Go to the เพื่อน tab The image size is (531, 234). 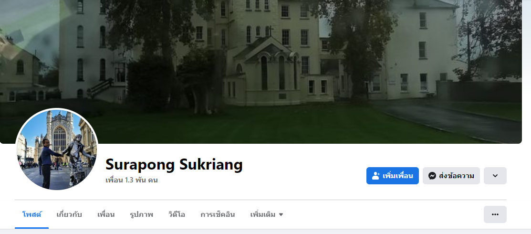coord(106,214)
